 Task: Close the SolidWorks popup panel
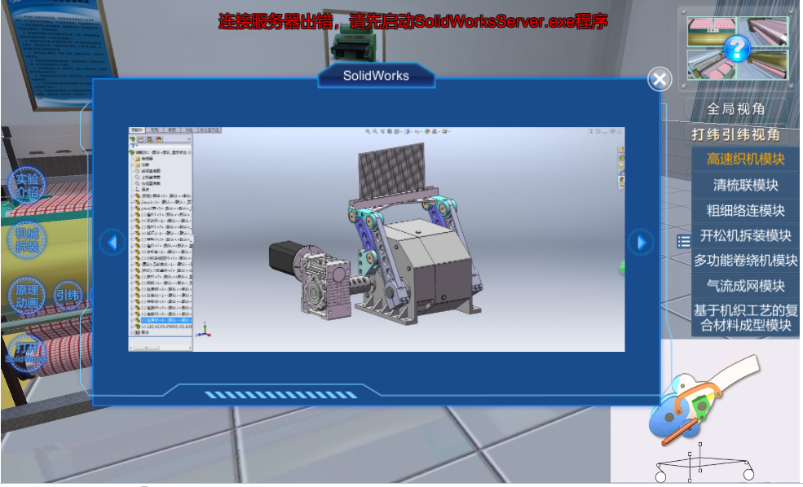tap(660, 79)
